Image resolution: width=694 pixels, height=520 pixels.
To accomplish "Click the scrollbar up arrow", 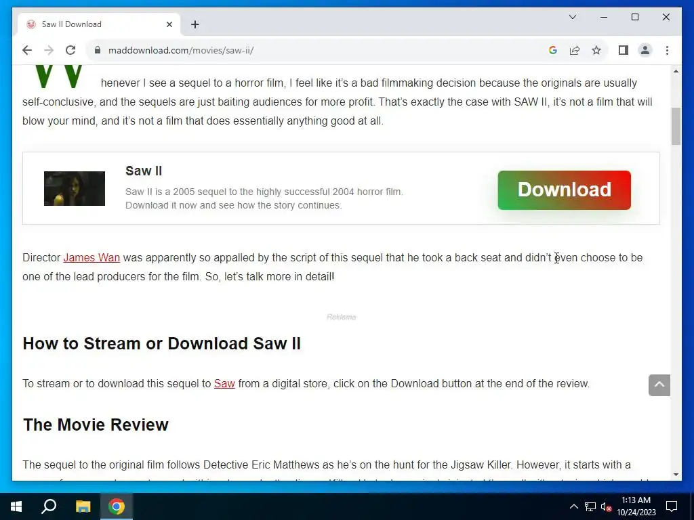I will 676,71.
